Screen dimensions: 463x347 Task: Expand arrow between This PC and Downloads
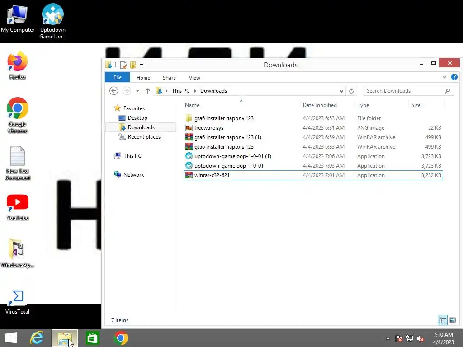(195, 91)
